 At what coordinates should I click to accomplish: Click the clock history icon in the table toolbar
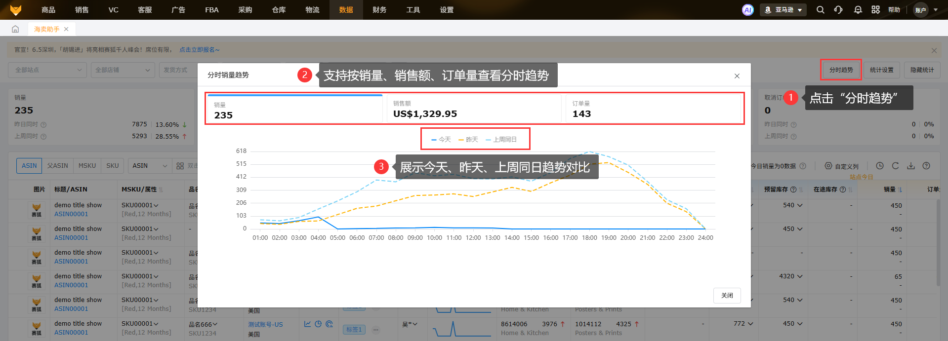[880, 166]
